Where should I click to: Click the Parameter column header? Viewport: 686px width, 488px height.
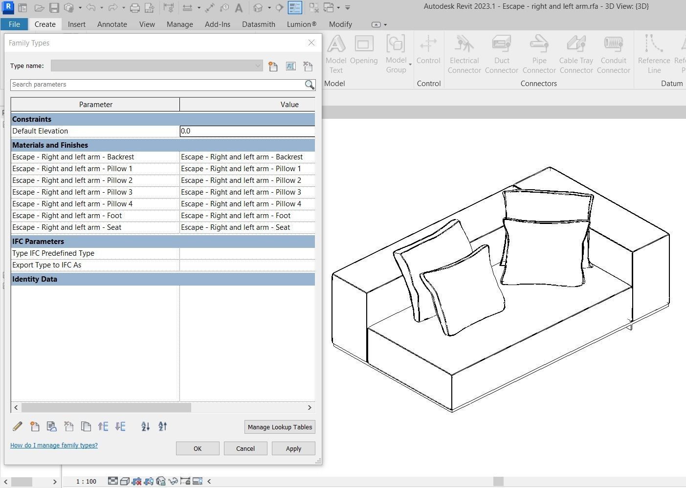(x=95, y=105)
